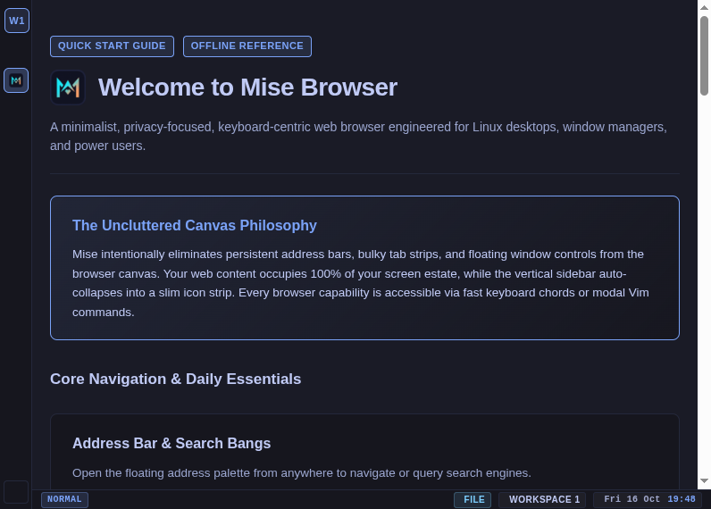Screen dimensions: 711x509
Task: Click the Core Navigation & Daily Essentials heading
Action: click(x=175, y=379)
